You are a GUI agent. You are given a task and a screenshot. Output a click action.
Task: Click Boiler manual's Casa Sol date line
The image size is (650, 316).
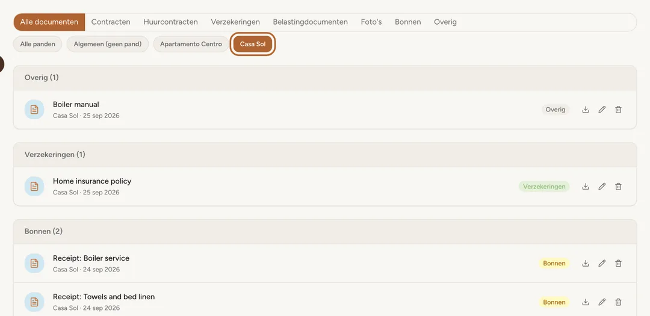(86, 116)
